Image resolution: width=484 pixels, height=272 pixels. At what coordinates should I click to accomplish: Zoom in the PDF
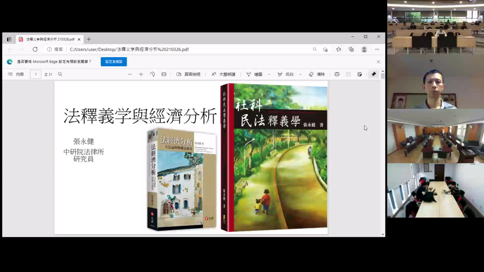(141, 74)
